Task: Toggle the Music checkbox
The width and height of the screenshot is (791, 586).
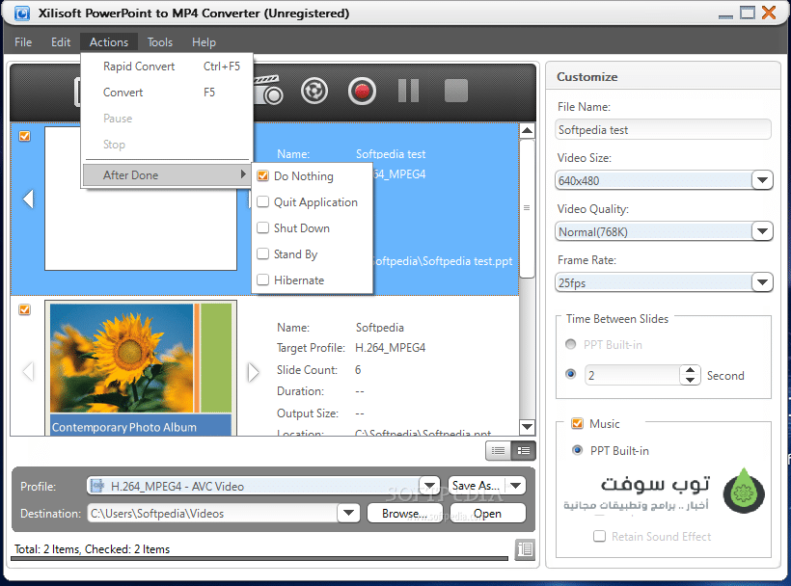Action: pyautogui.click(x=577, y=423)
